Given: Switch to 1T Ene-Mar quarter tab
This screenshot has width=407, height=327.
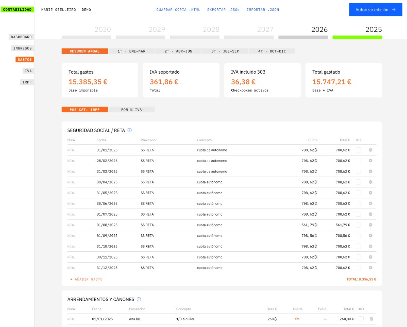Looking at the screenshot, I should 131,51.
